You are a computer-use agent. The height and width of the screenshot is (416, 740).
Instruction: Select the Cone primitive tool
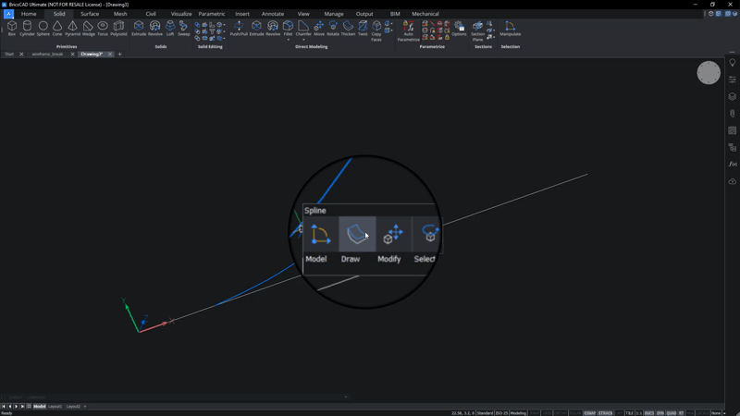(57, 28)
